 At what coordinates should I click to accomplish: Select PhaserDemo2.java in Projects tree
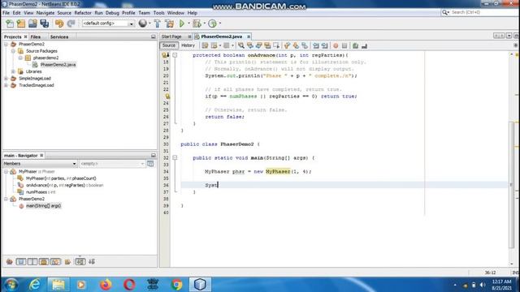point(58,65)
